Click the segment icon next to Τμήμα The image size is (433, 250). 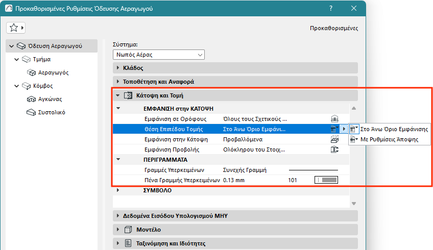pos(26,59)
